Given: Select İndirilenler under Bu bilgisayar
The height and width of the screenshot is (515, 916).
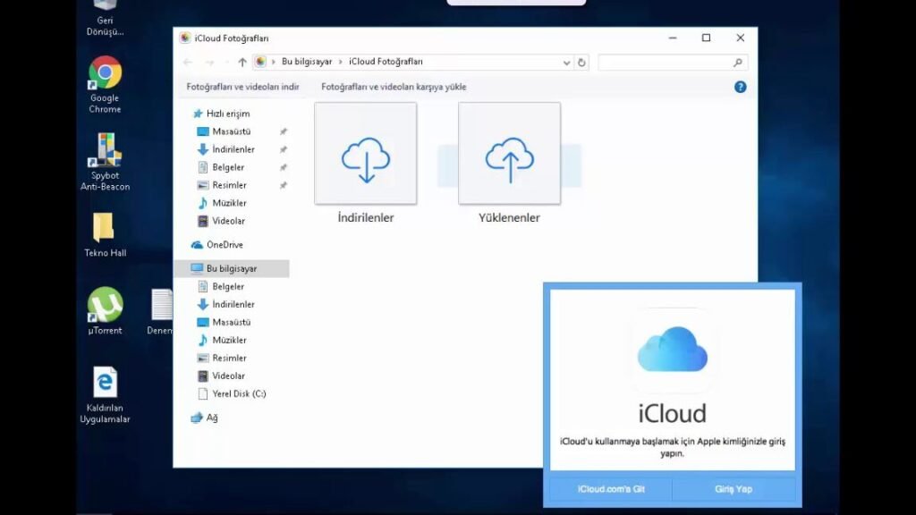Looking at the screenshot, I should click(x=233, y=304).
